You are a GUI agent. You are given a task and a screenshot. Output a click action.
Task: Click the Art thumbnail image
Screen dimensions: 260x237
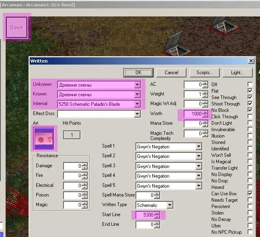point(44,138)
